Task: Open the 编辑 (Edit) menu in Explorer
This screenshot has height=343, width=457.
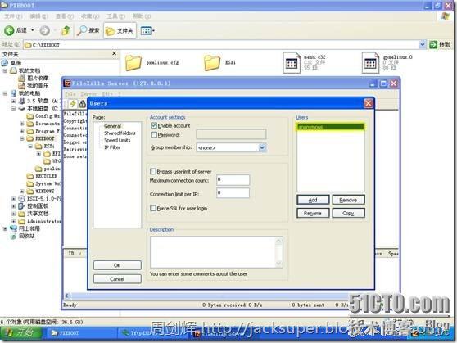Action: tap(38, 16)
